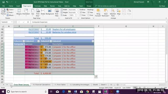
Task: Open the theme Colors dropdown
Action: pyautogui.click(x=10, y=10)
